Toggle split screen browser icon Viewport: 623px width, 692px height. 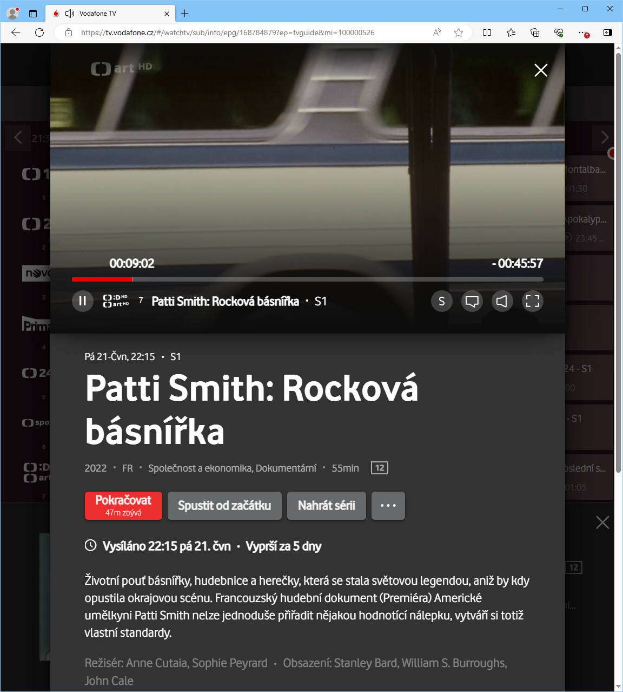point(487,32)
